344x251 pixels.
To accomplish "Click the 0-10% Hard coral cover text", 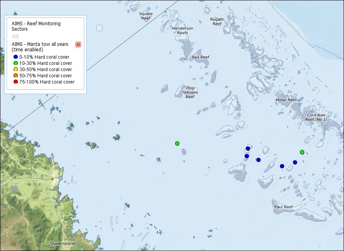I will 44,57.
